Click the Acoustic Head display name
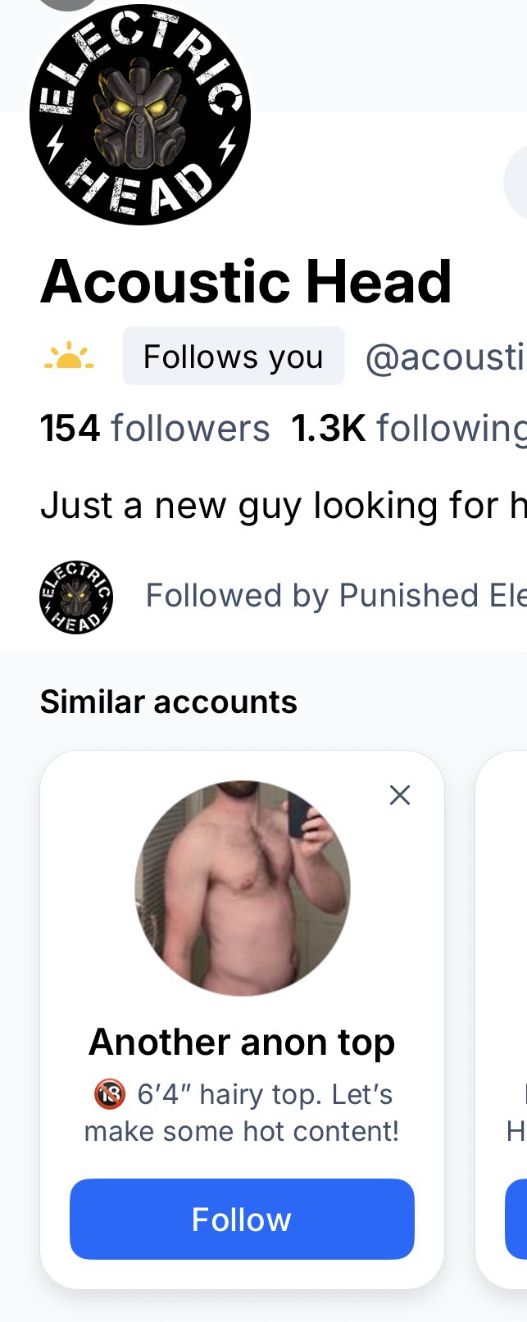 [246, 282]
